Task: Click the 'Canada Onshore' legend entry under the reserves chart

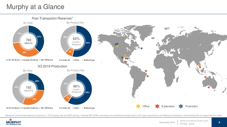Action: 30,60
